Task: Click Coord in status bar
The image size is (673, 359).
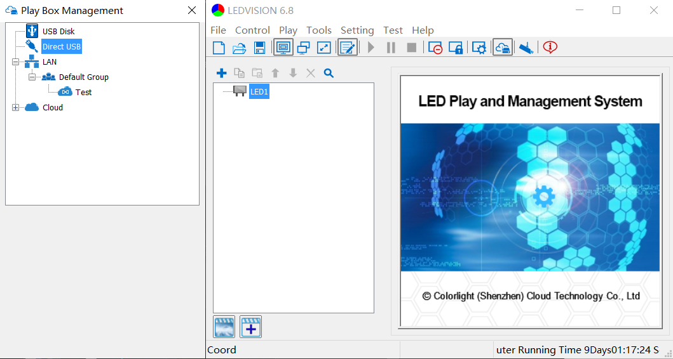Action: (221, 350)
